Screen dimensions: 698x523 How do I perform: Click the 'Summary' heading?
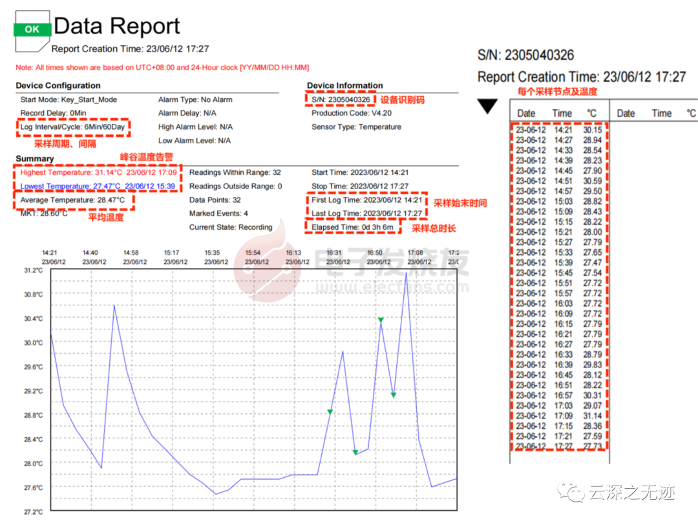tap(35, 159)
